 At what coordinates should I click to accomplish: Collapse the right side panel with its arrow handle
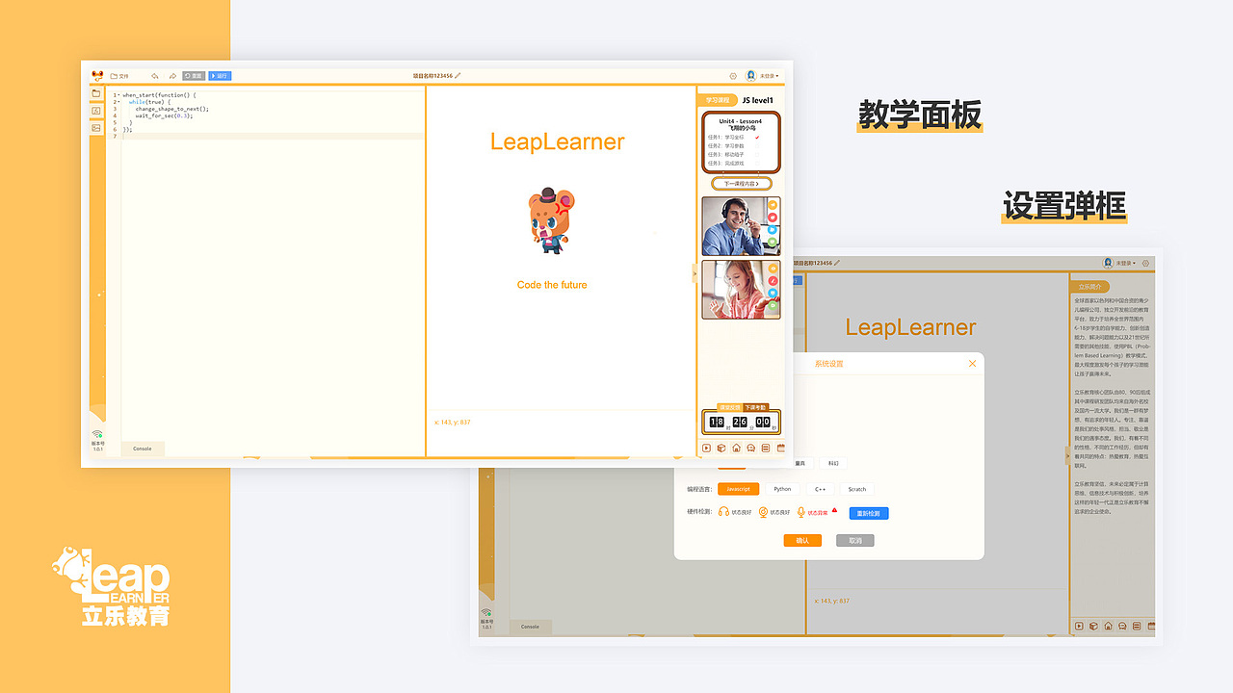(694, 272)
